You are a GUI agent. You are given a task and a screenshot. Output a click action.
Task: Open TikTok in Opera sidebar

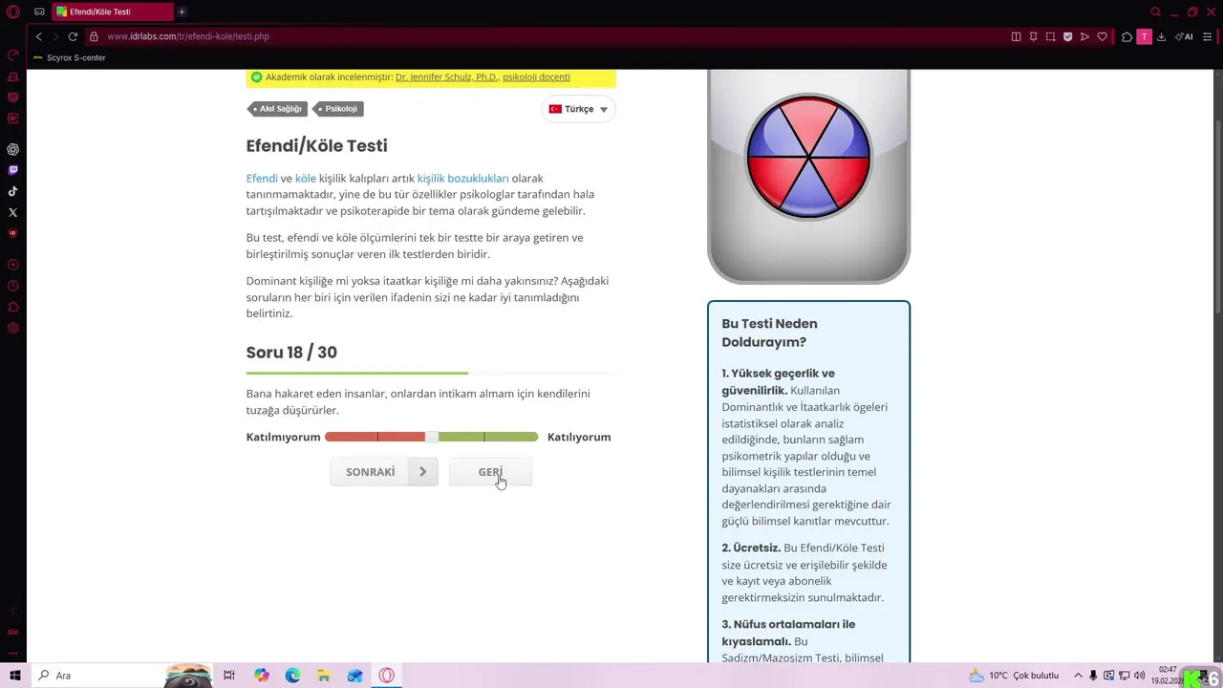point(12,191)
